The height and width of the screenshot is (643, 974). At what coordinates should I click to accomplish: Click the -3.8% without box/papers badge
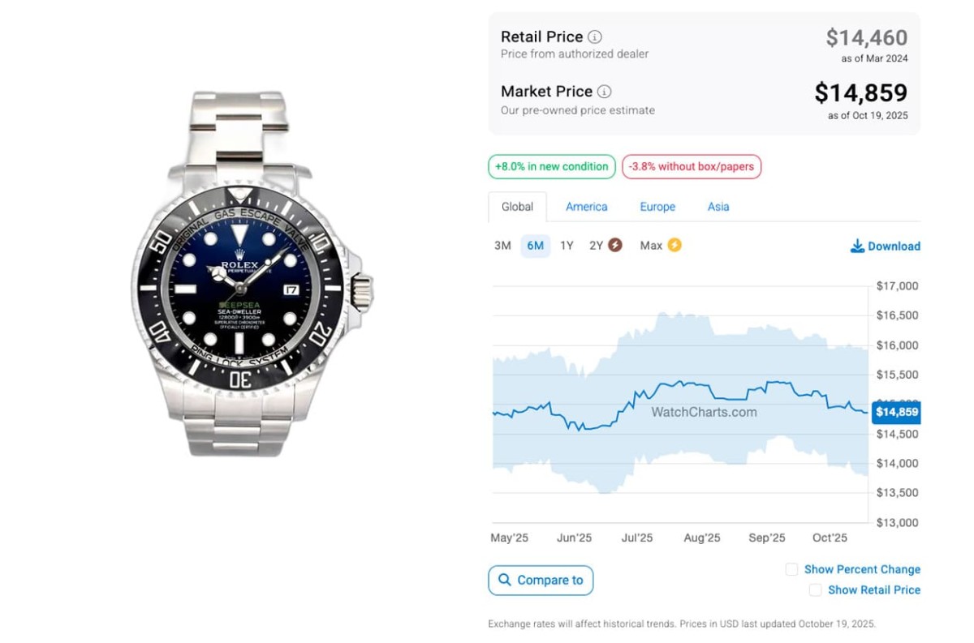tap(692, 167)
